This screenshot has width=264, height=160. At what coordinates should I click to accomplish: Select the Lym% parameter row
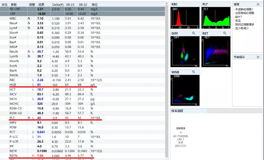pos(82,56)
